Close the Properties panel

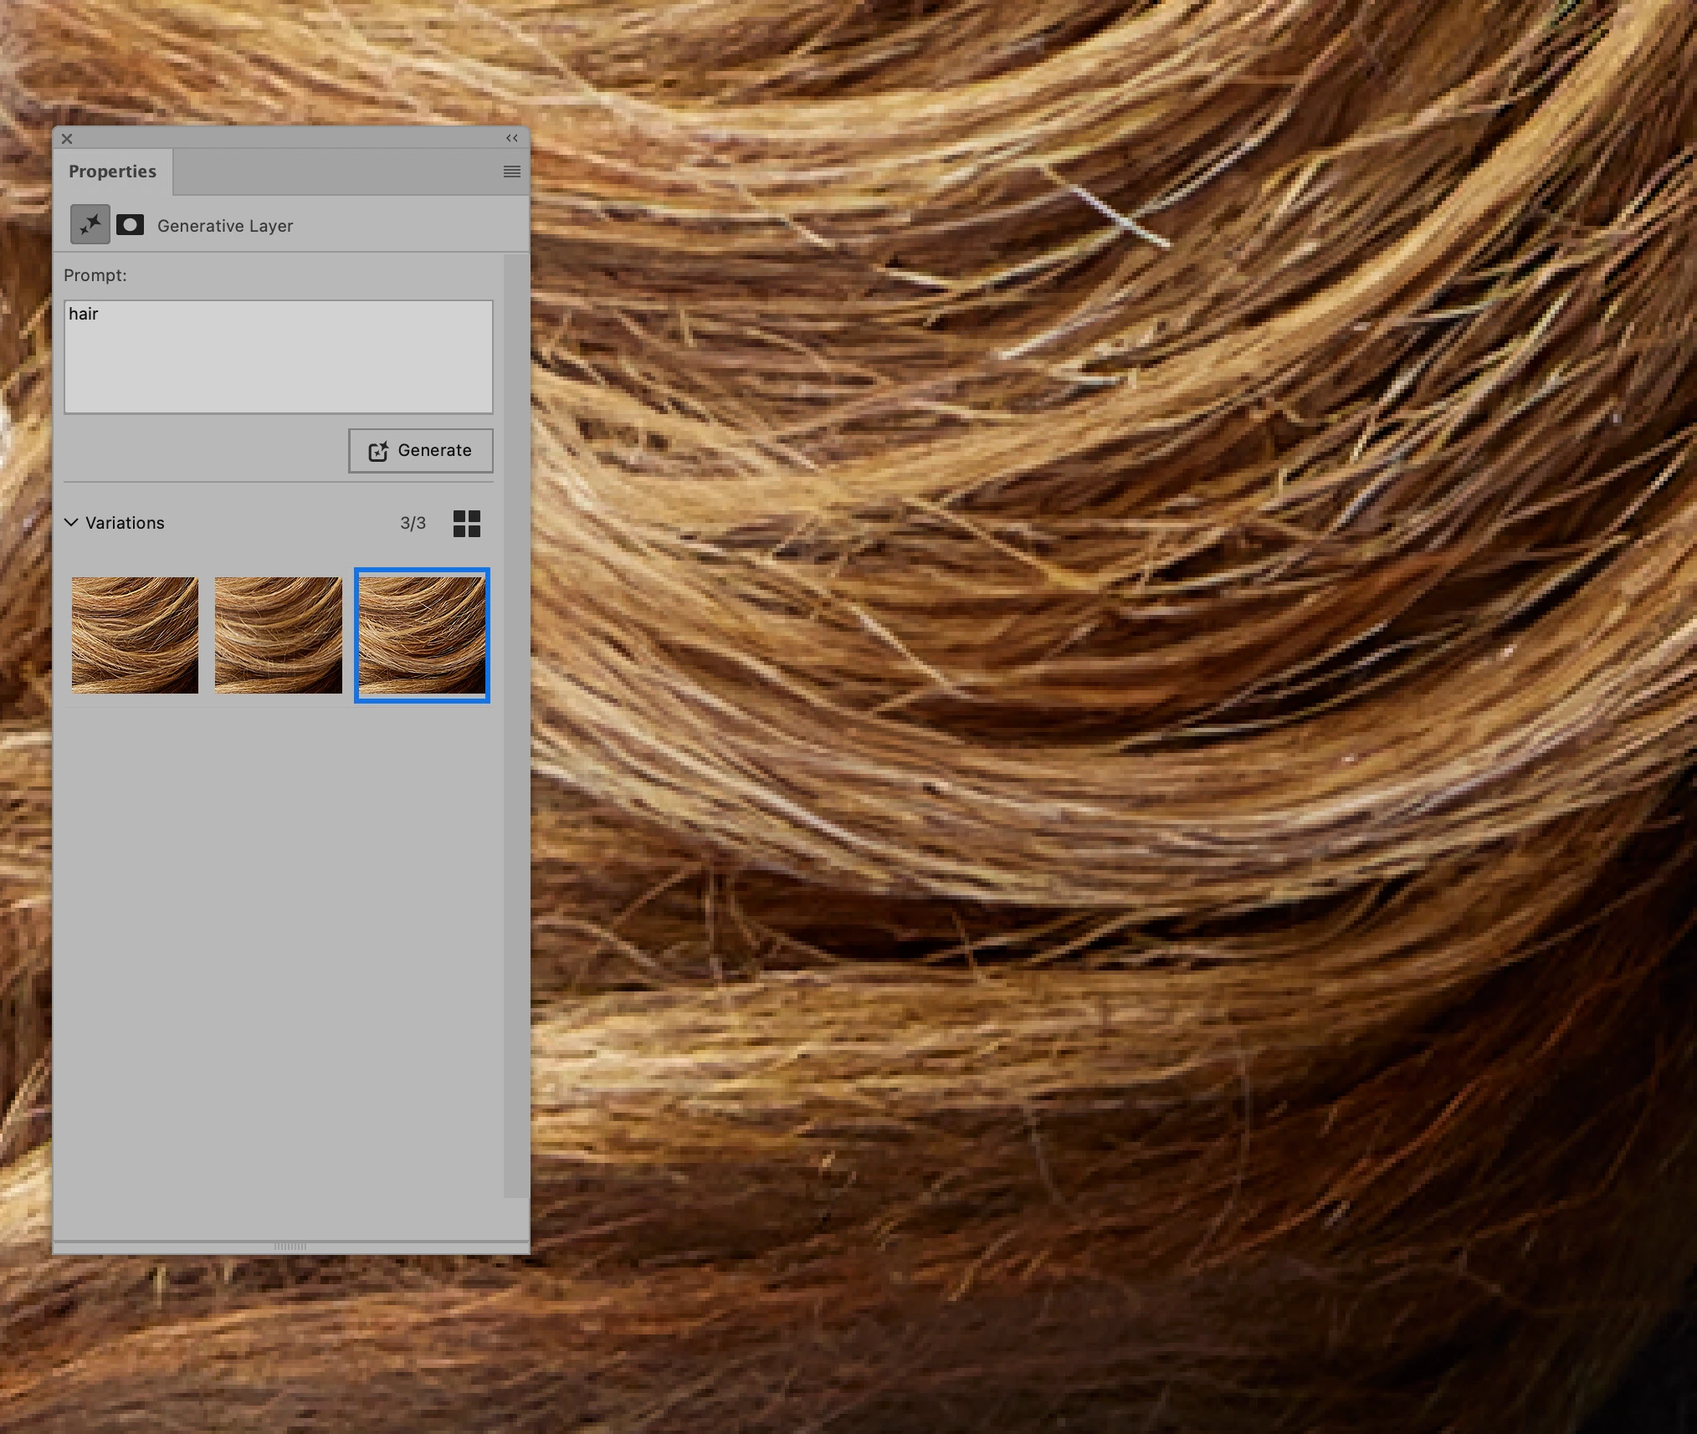coord(67,139)
